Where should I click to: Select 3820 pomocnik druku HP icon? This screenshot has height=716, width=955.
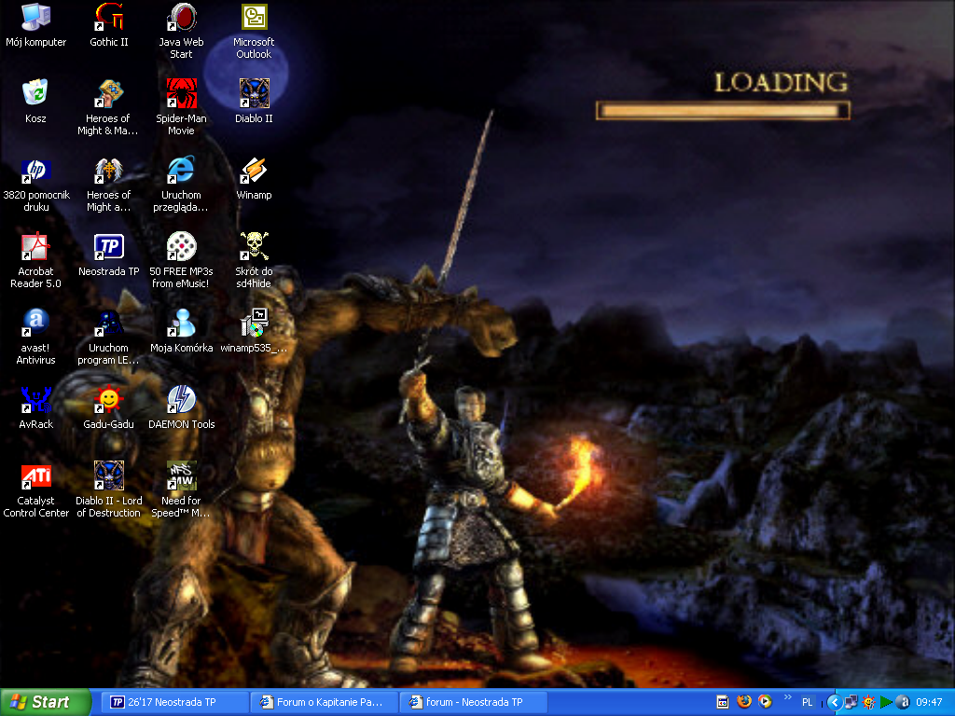(x=36, y=185)
